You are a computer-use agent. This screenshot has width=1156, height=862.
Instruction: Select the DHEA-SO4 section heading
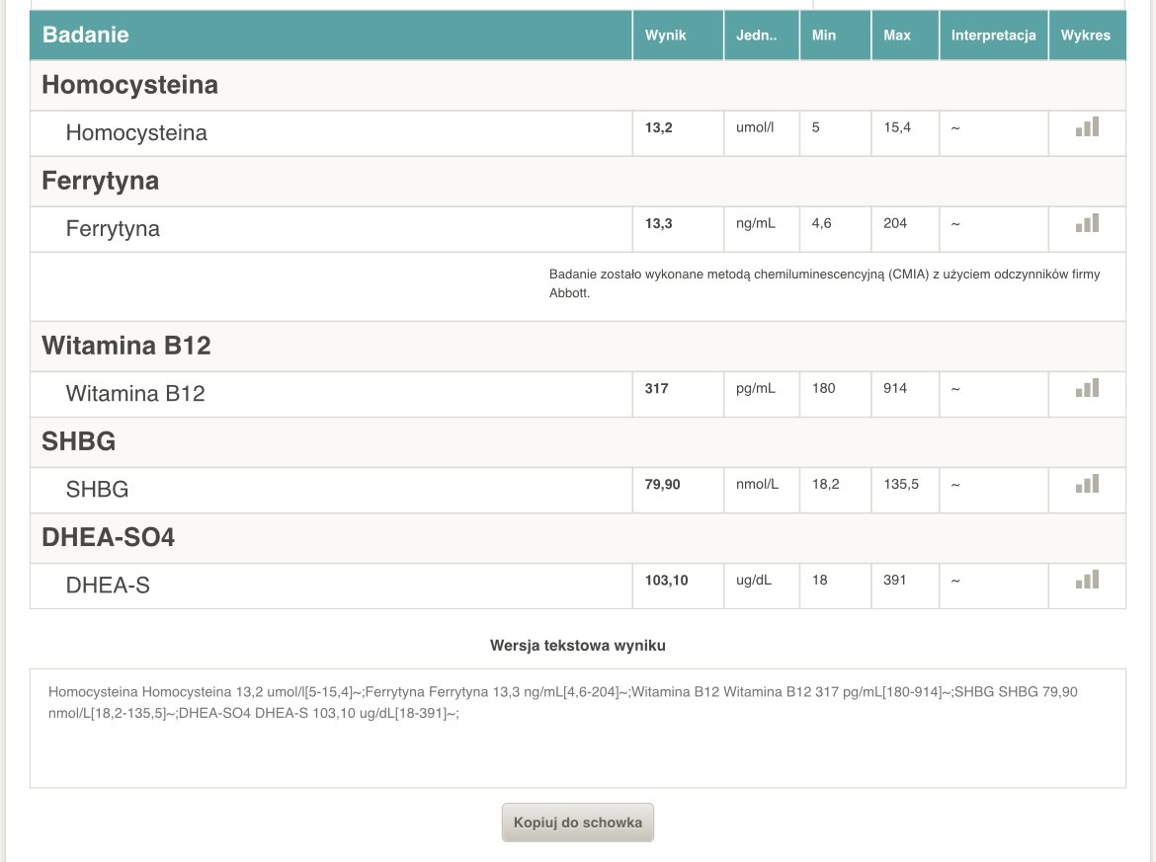pyautogui.click(x=108, y=537)
